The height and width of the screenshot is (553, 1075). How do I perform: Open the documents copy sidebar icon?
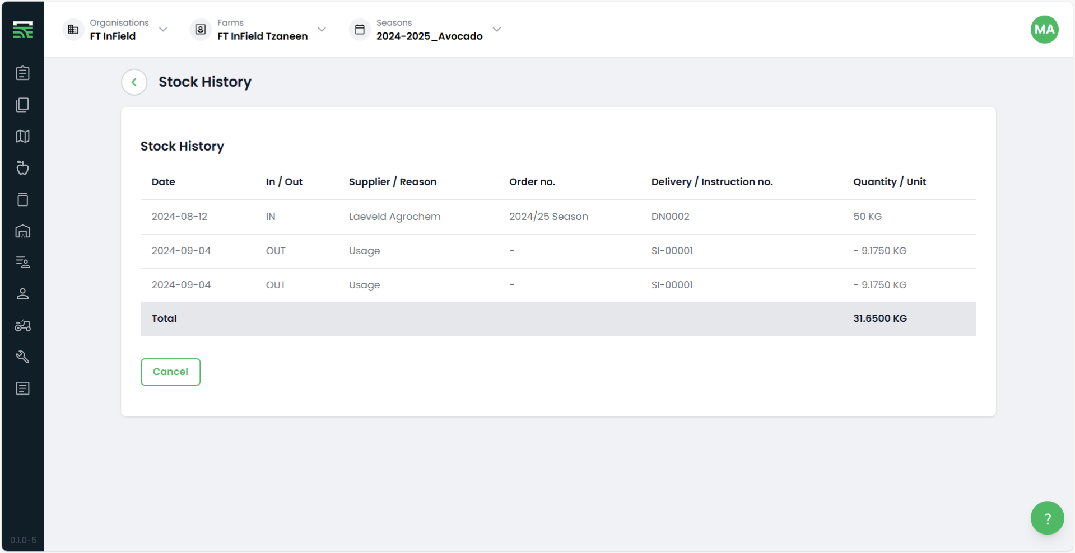pyautogui.click(x=23, y=105)
